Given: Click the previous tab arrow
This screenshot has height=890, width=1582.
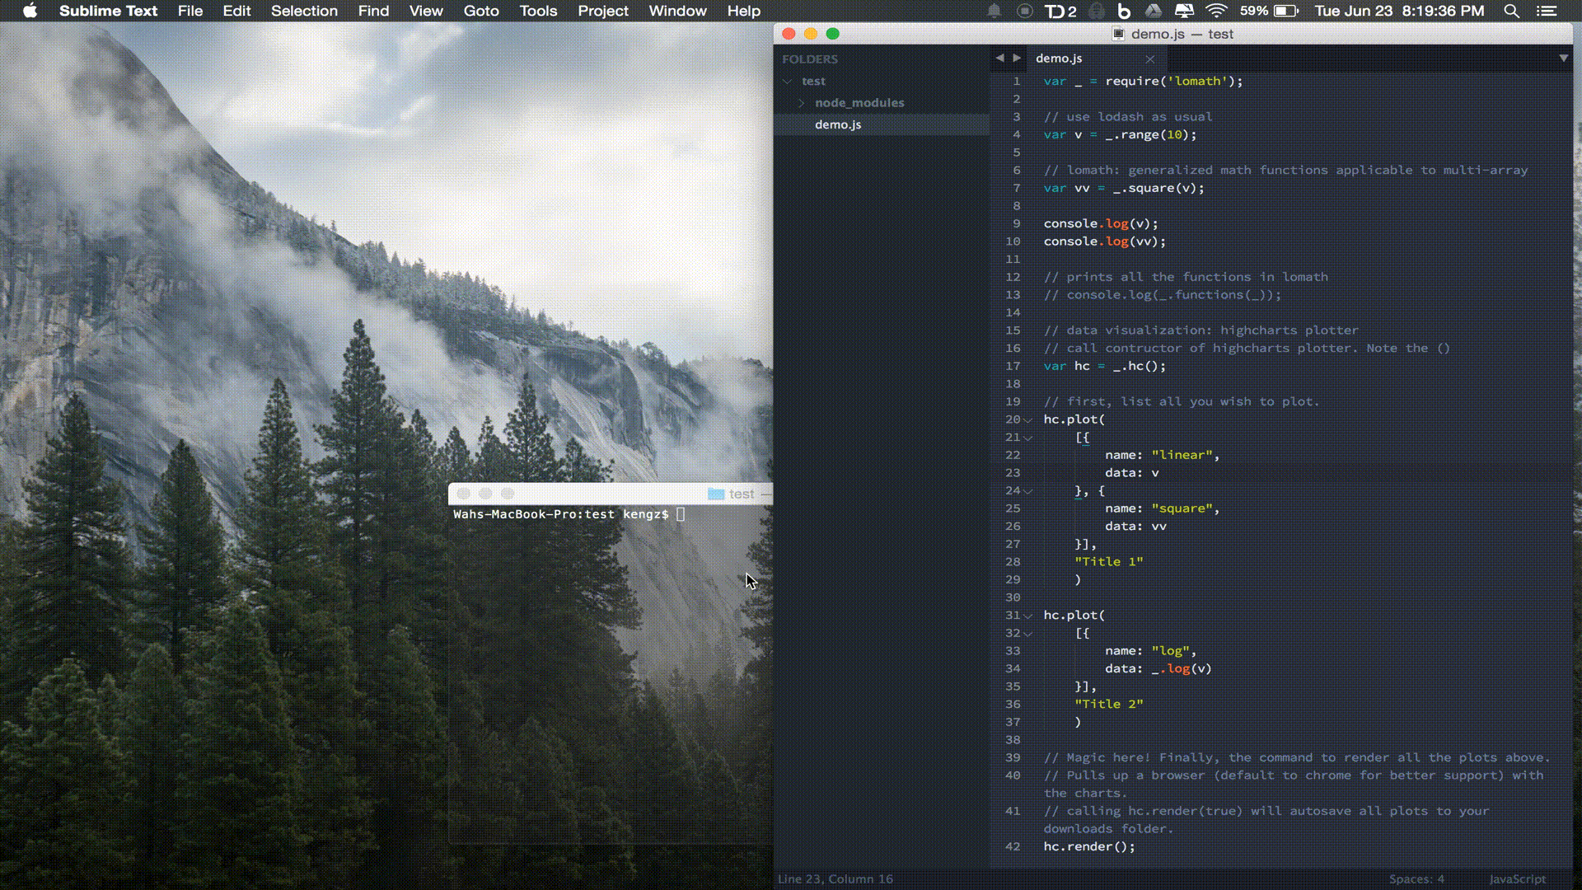Looking at the screenshot, I should [999, 58].
